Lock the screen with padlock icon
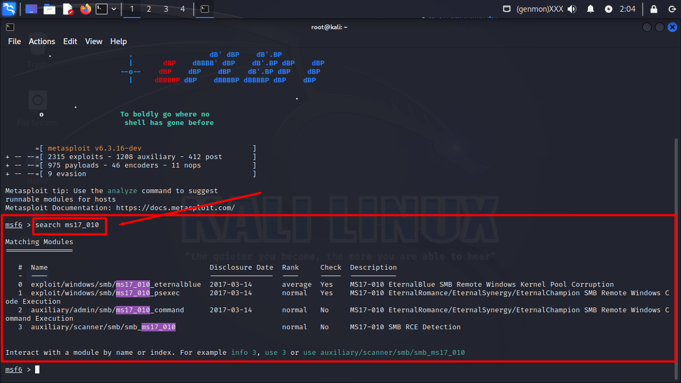 pos(654,9)
